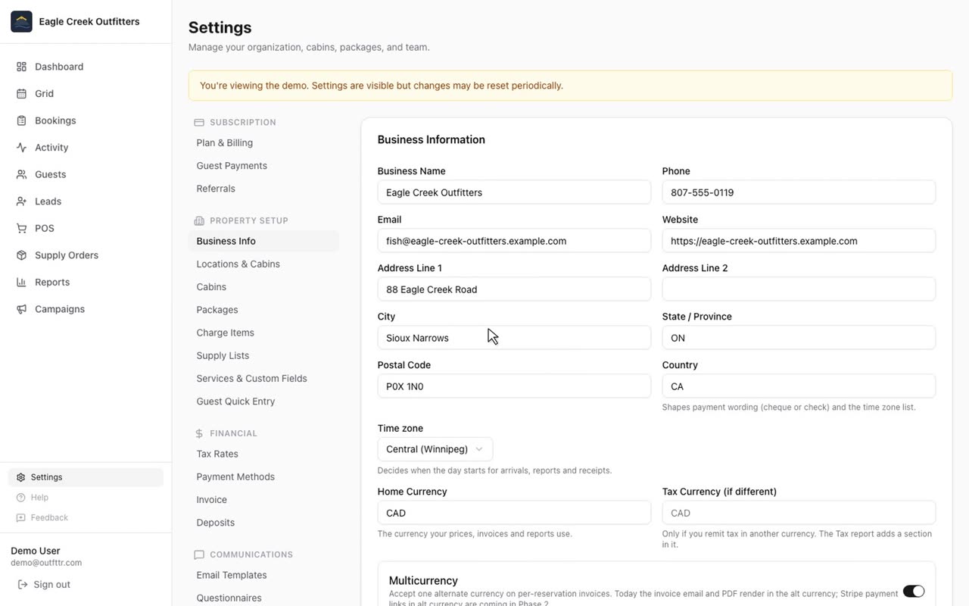Click into the Email field
969x606 pixels.
pos(514,241)
